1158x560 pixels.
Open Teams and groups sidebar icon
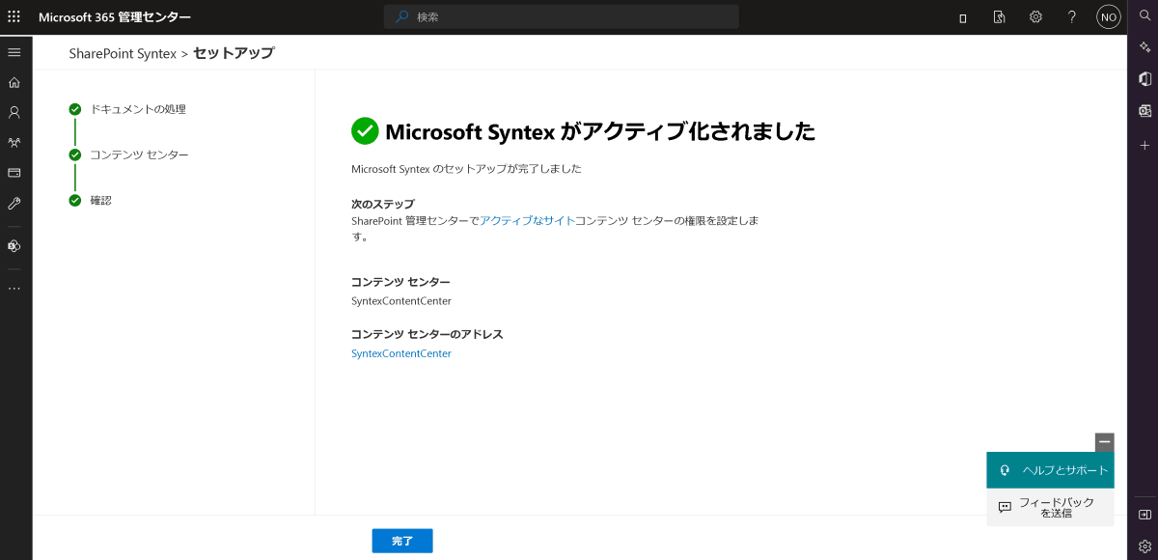14,143
